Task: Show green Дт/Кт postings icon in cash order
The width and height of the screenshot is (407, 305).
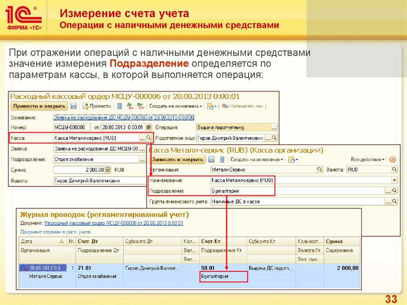Action: (x=130, y=106)
